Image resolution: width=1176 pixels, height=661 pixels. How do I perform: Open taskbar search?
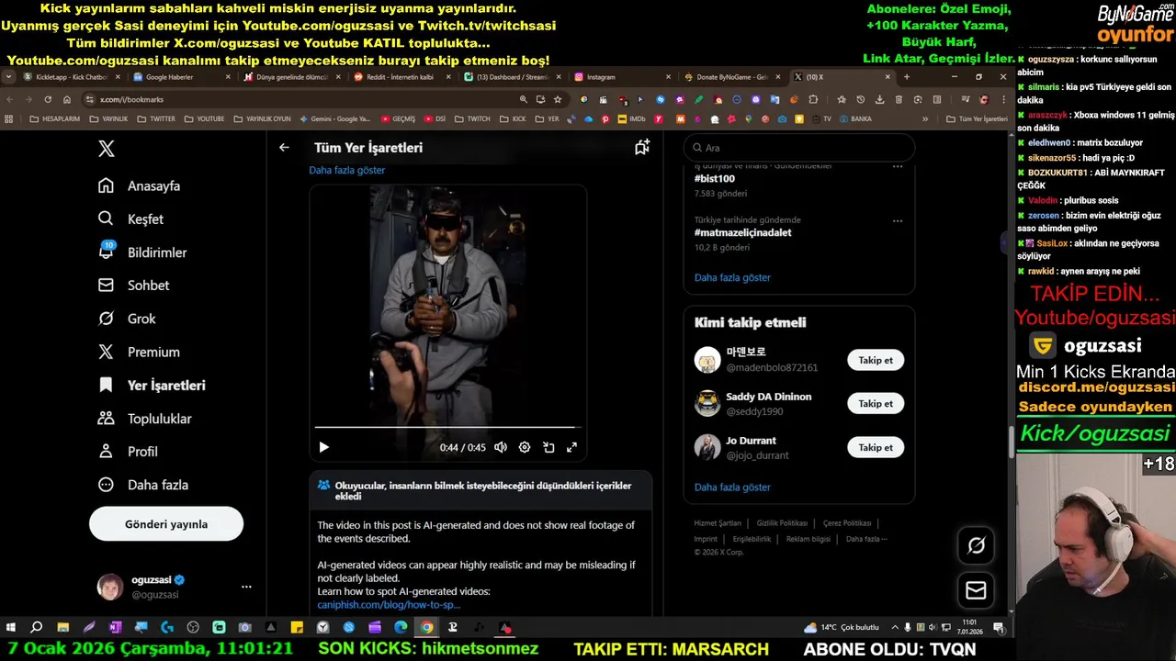coord(37,627)
